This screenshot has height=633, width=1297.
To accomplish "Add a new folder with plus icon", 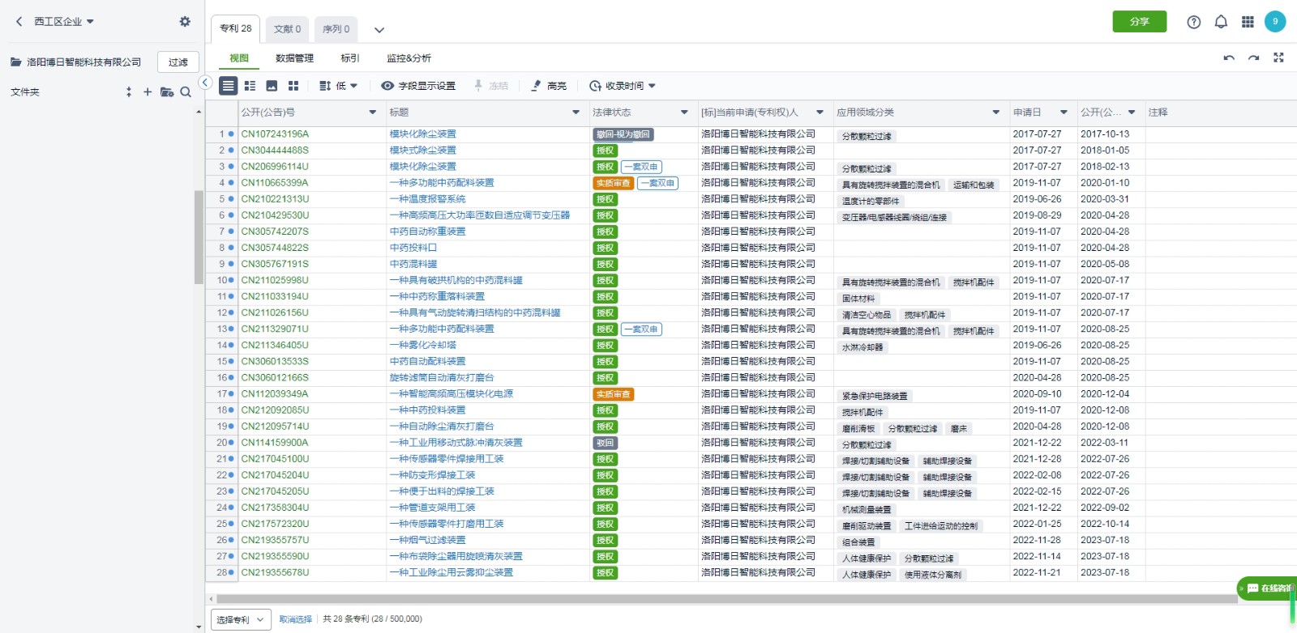I will (x=148, y=92).
